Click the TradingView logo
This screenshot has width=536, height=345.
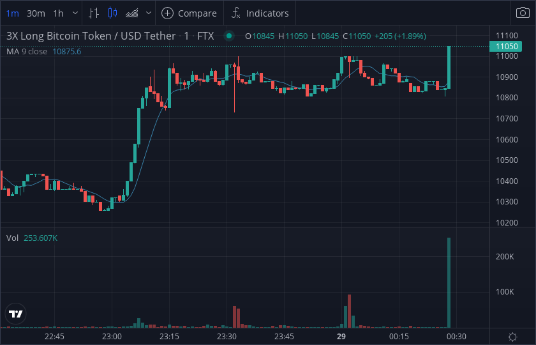pyautogui.click(x=16, y=314)
